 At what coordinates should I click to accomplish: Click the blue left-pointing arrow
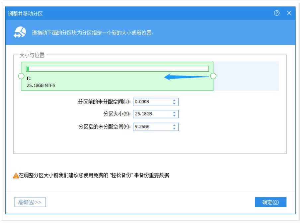(187, 77)
